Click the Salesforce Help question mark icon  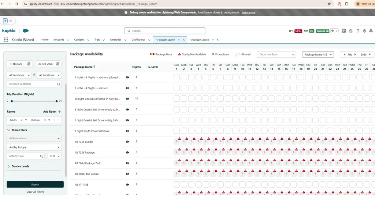point(358,31)
